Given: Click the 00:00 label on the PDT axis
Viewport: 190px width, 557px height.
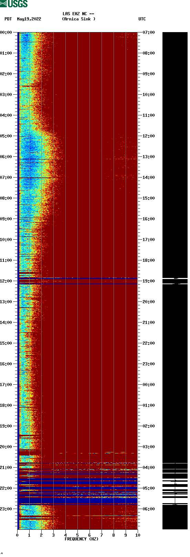Looking at the screenshot, I should tap(6, 32).
